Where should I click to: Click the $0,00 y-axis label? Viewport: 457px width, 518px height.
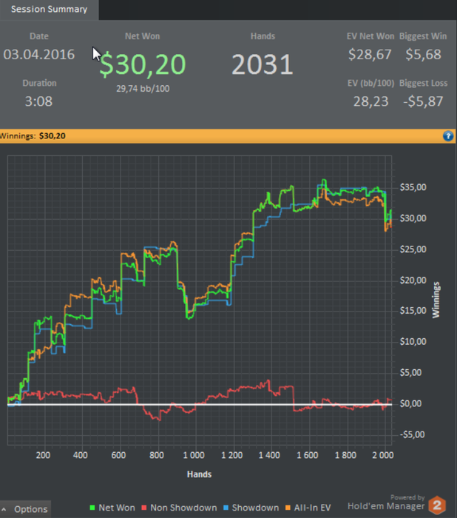point(410,403)
